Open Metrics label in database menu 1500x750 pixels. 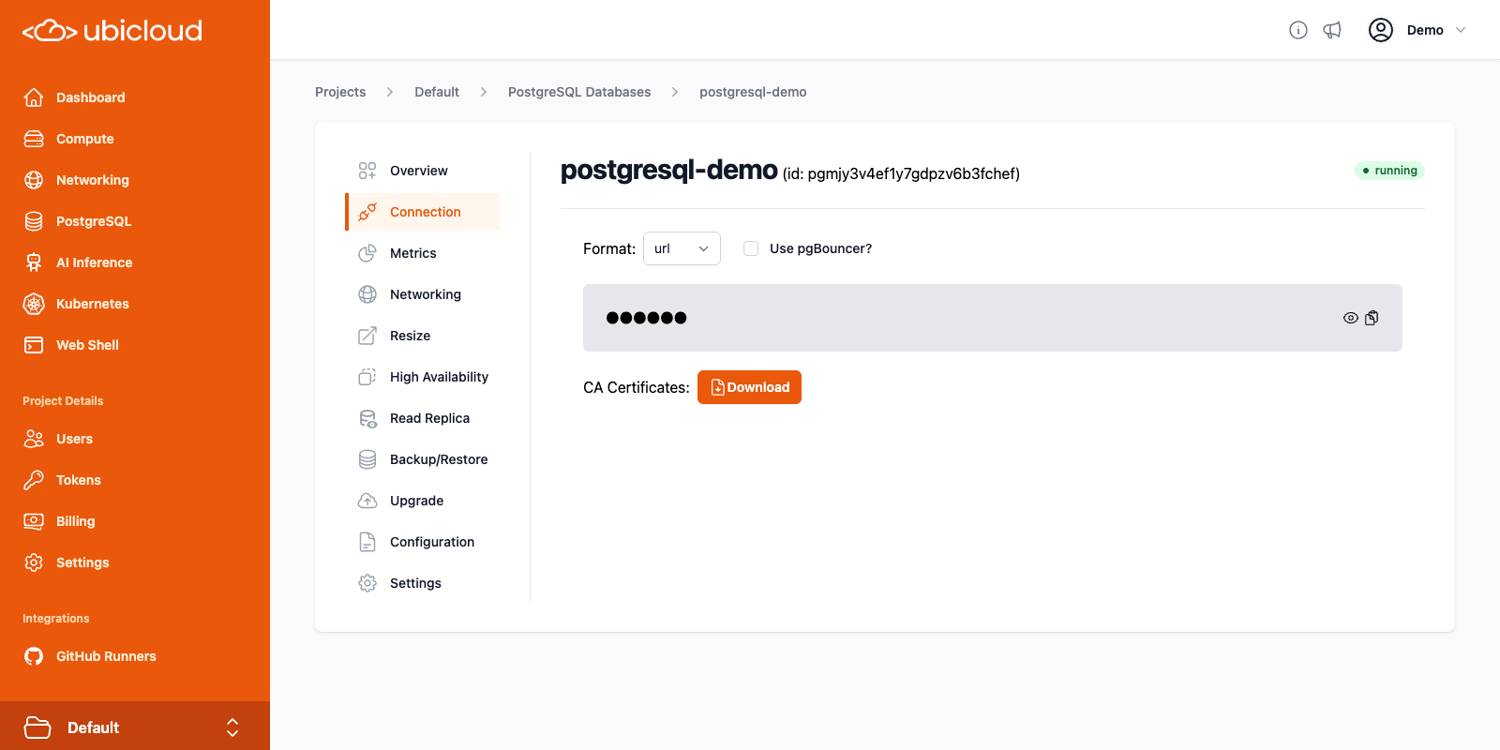click(413, 253)
